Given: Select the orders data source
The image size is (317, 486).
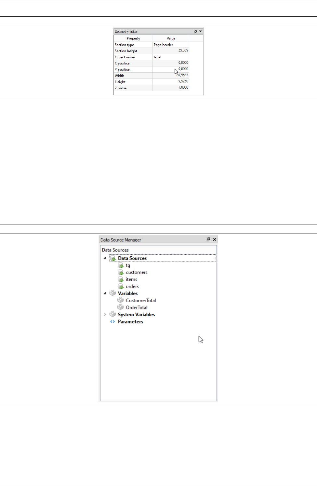Looking at the screenshot, I should click(132, 287).
